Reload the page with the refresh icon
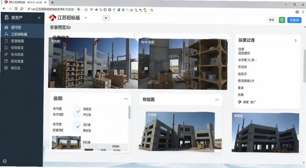Image resolution: width=306 pixels, height=168 pixels. tap(16, 9)
